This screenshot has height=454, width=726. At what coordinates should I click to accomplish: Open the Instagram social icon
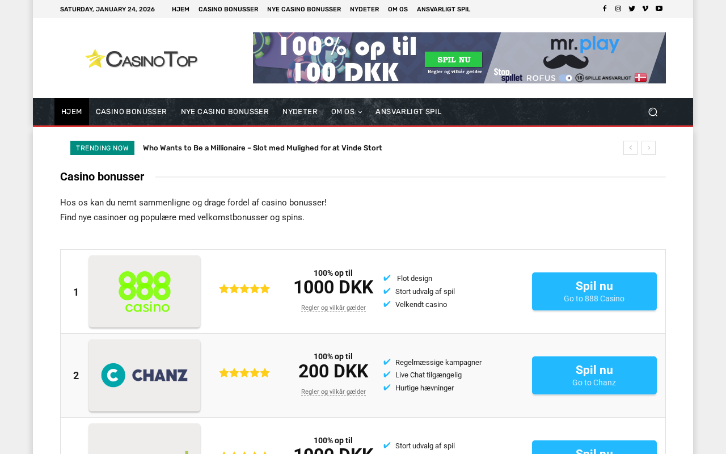click(618, 9)
